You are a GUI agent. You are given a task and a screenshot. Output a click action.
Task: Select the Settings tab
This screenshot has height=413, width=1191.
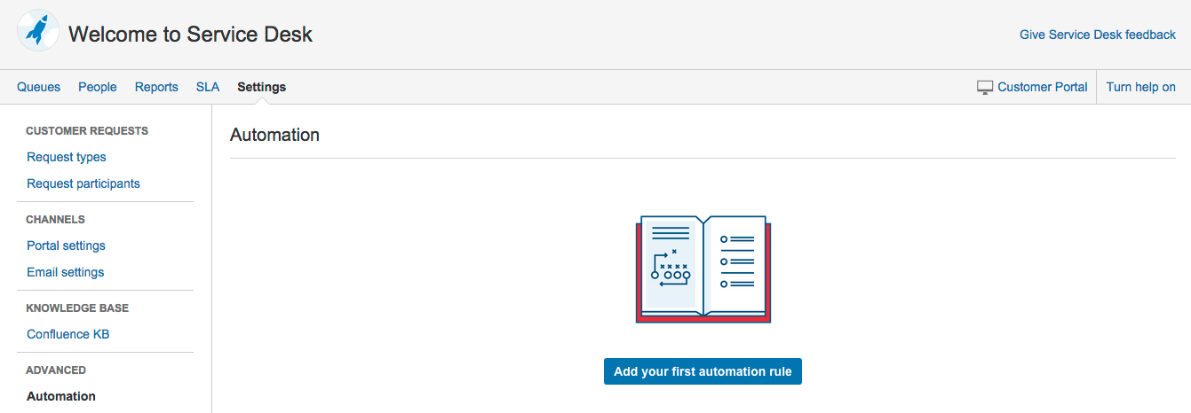pyautogui.click(x=261, y=87)
